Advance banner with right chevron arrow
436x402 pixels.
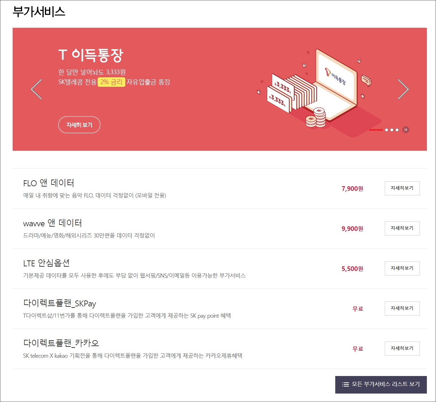pyautogui.click(x=403, y=89)
